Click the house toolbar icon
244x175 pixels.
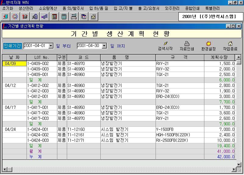click(93, 16)
